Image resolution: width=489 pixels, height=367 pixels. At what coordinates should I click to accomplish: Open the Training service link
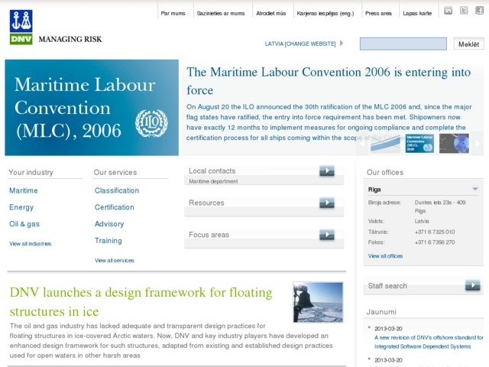tap(108, 241)
